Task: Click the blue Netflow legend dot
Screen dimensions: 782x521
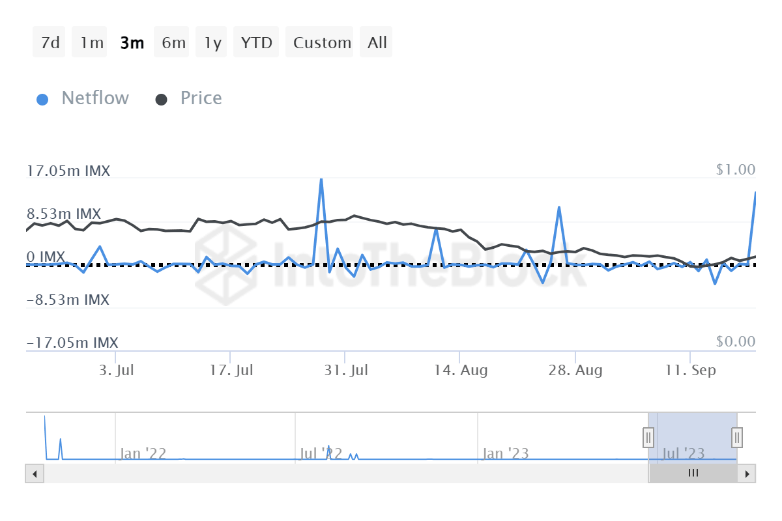Action: click(43, 100)
